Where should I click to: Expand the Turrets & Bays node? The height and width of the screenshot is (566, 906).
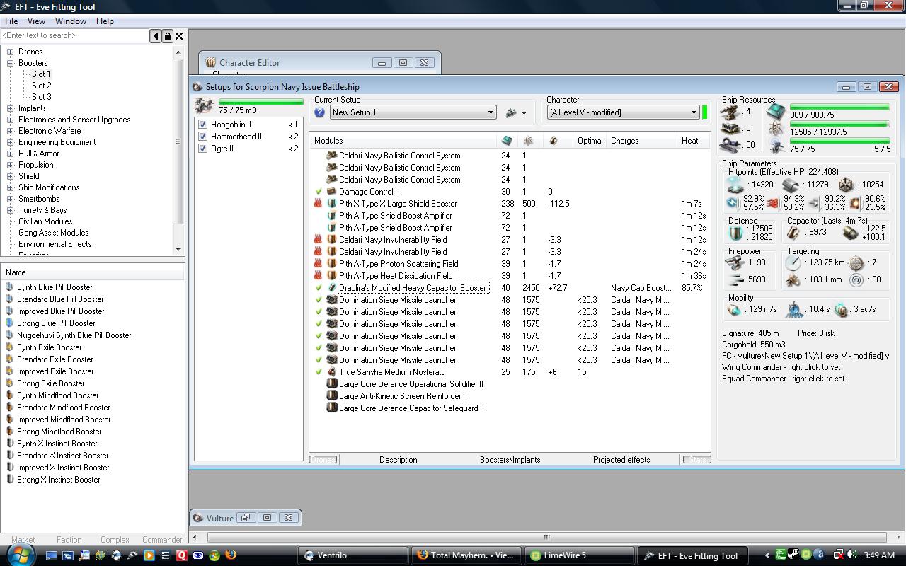click(x=11, y=210)
